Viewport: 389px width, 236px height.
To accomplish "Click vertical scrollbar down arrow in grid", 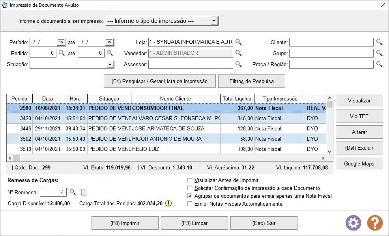I will (x=329, y=152).
